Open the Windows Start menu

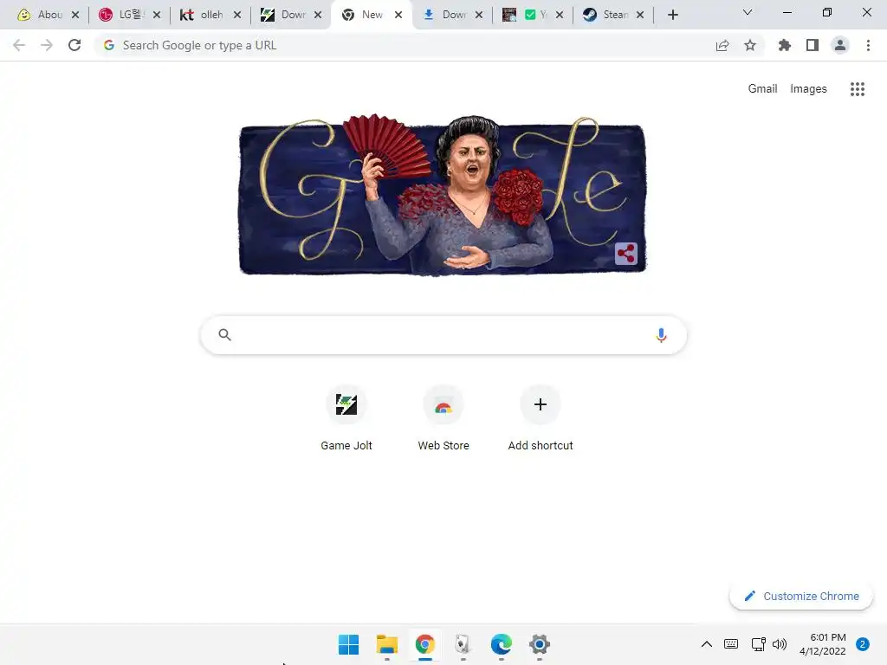coord(348,644)
